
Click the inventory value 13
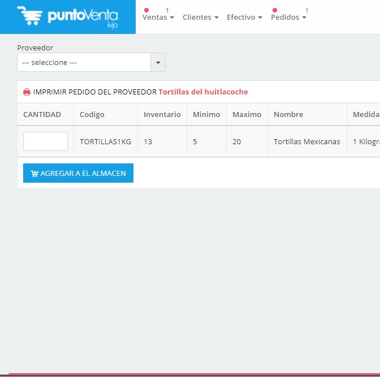click(x=148, y=141)
